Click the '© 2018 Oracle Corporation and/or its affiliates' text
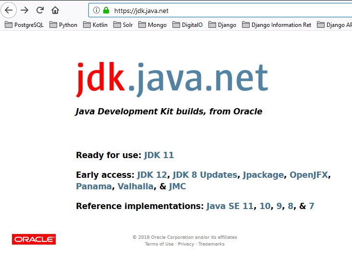Image resolution: width=352 pixels, height=259 pixels. [x=185, y=237]
